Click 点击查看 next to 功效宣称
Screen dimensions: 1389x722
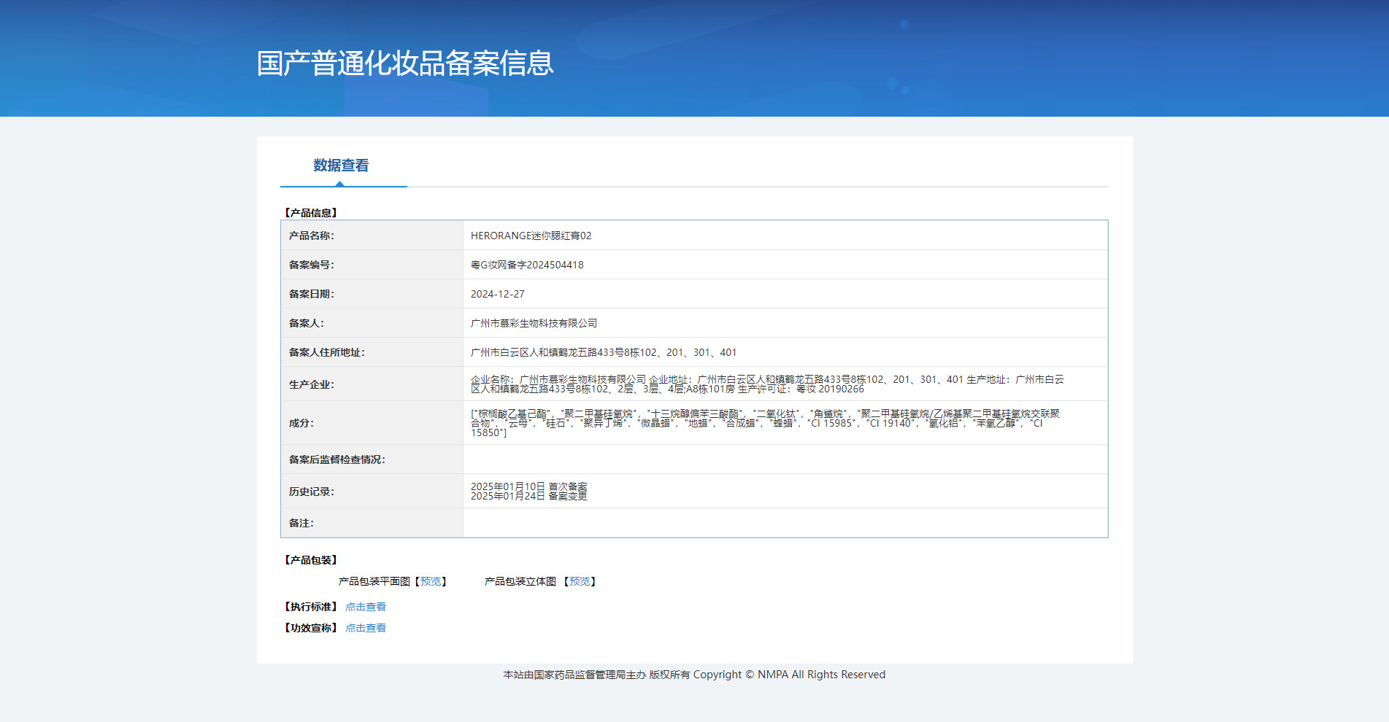click(x=365, y=628)
